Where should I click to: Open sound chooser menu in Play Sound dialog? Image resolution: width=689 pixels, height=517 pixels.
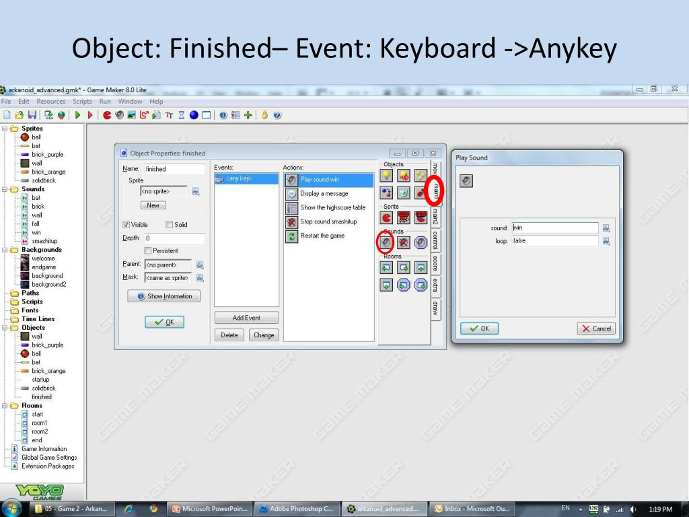pyautogui.click(x=606, y=228)
